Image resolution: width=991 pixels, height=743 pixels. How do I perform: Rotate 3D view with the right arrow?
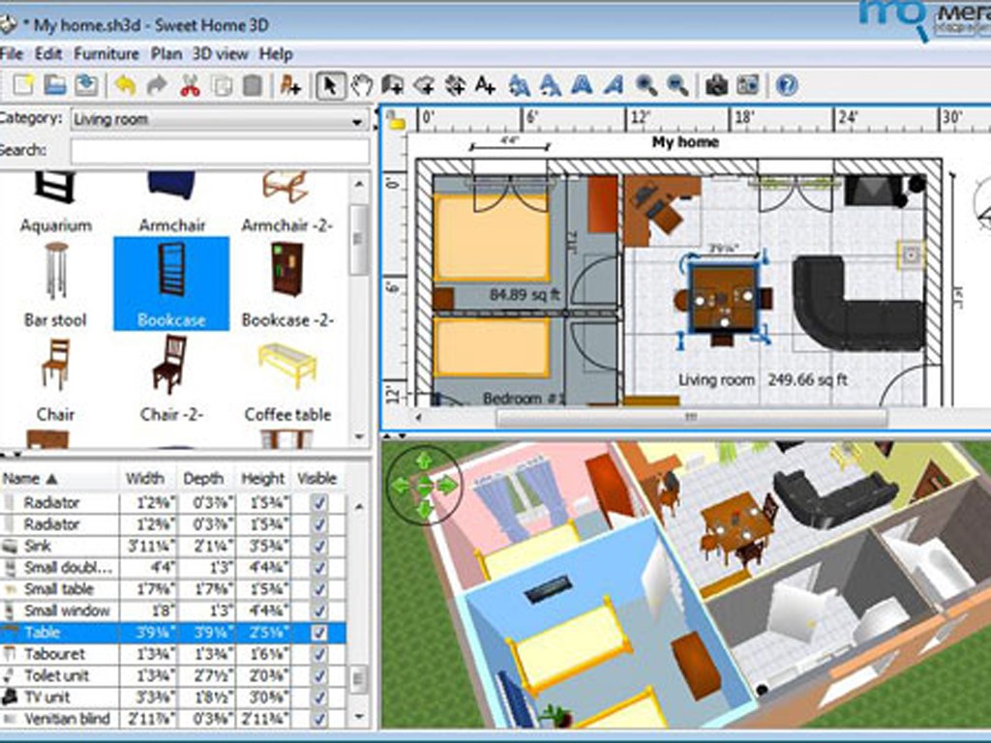(447, 486)
